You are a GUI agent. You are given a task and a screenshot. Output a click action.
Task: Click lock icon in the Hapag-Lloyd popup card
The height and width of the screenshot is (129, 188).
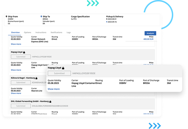click(x=63, y=68)
